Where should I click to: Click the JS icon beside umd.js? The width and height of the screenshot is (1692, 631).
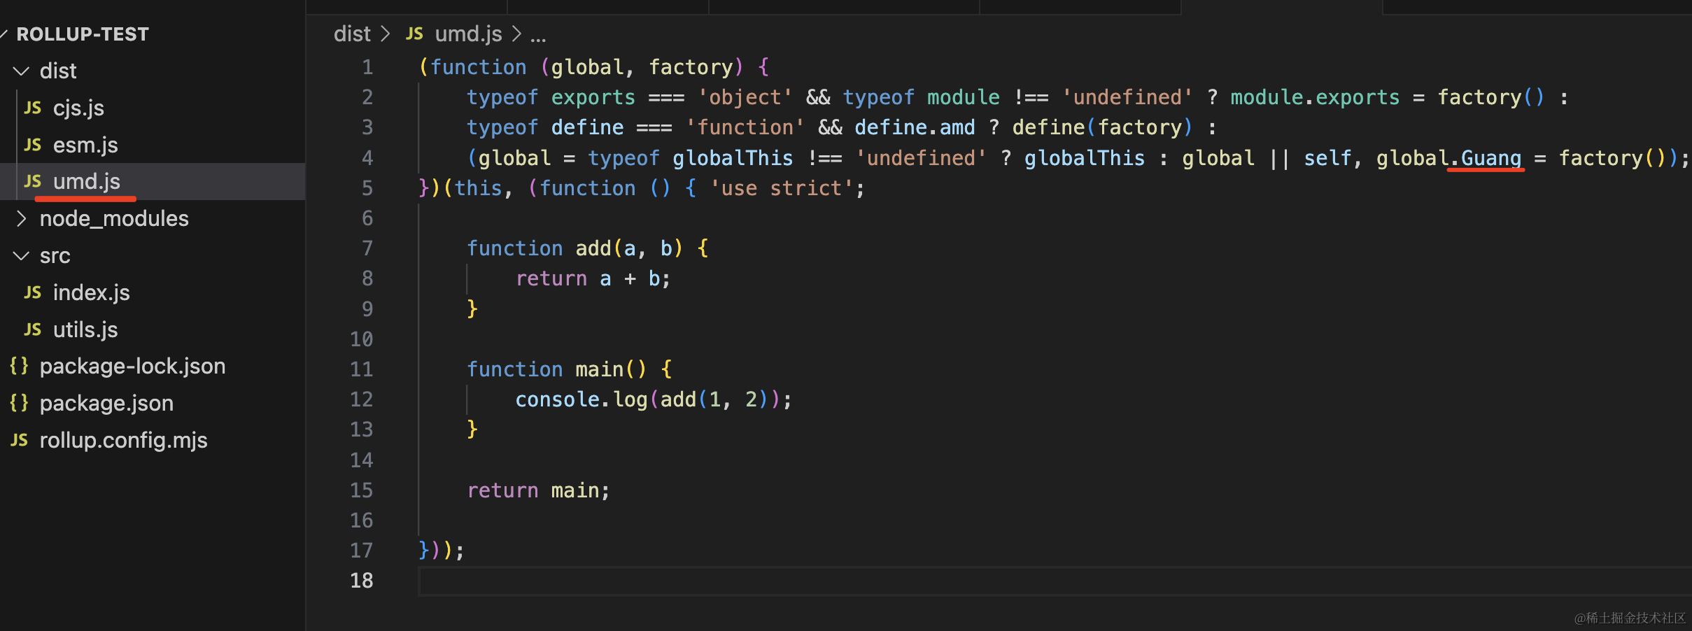point(32,181)
